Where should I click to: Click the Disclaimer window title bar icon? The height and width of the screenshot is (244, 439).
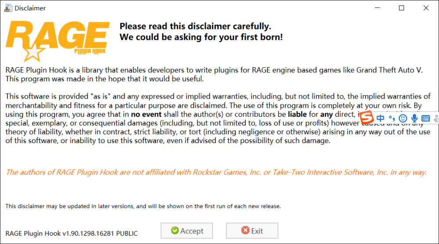pyautogui.click(x=7, y=8)
